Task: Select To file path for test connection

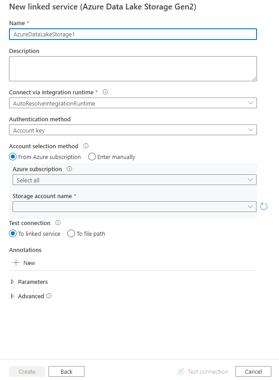Action: click(71, 234)
